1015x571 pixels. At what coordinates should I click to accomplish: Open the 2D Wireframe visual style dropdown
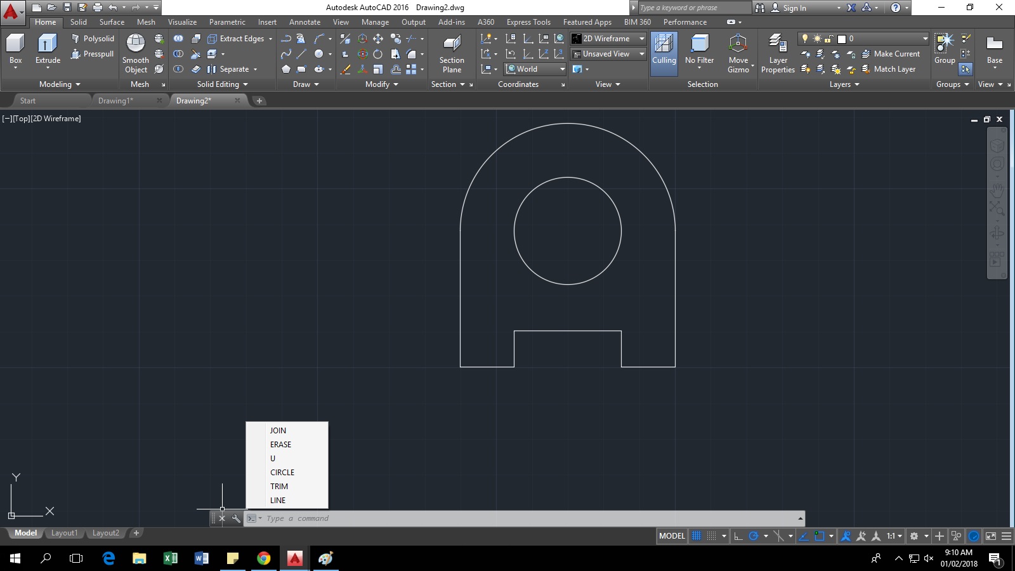point(608,39)
